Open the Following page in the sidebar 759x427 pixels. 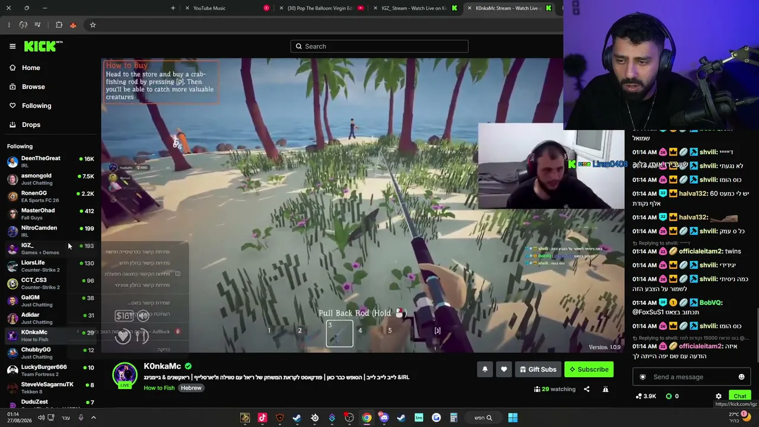pos(36,106)
